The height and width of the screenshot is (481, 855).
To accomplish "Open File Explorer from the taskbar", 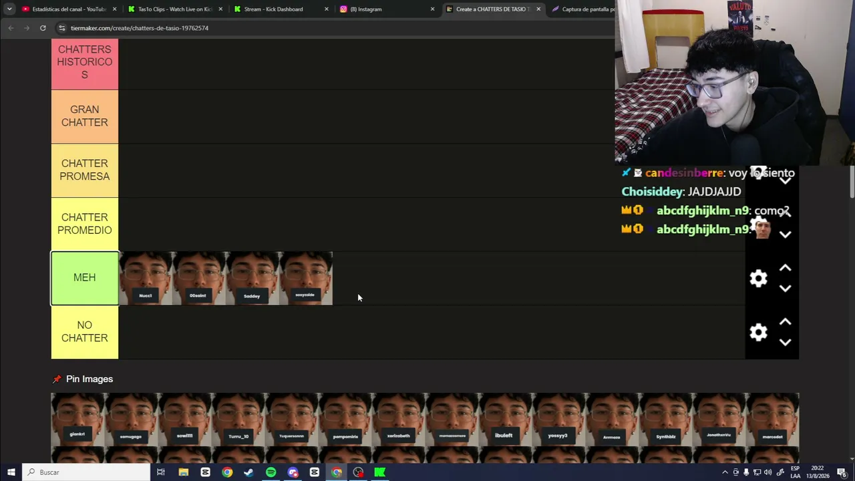I will 183,472.
